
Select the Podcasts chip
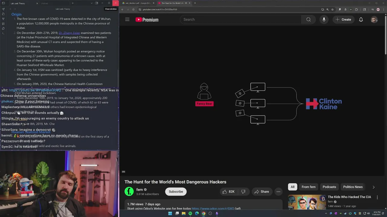click(x=329, y=187)
